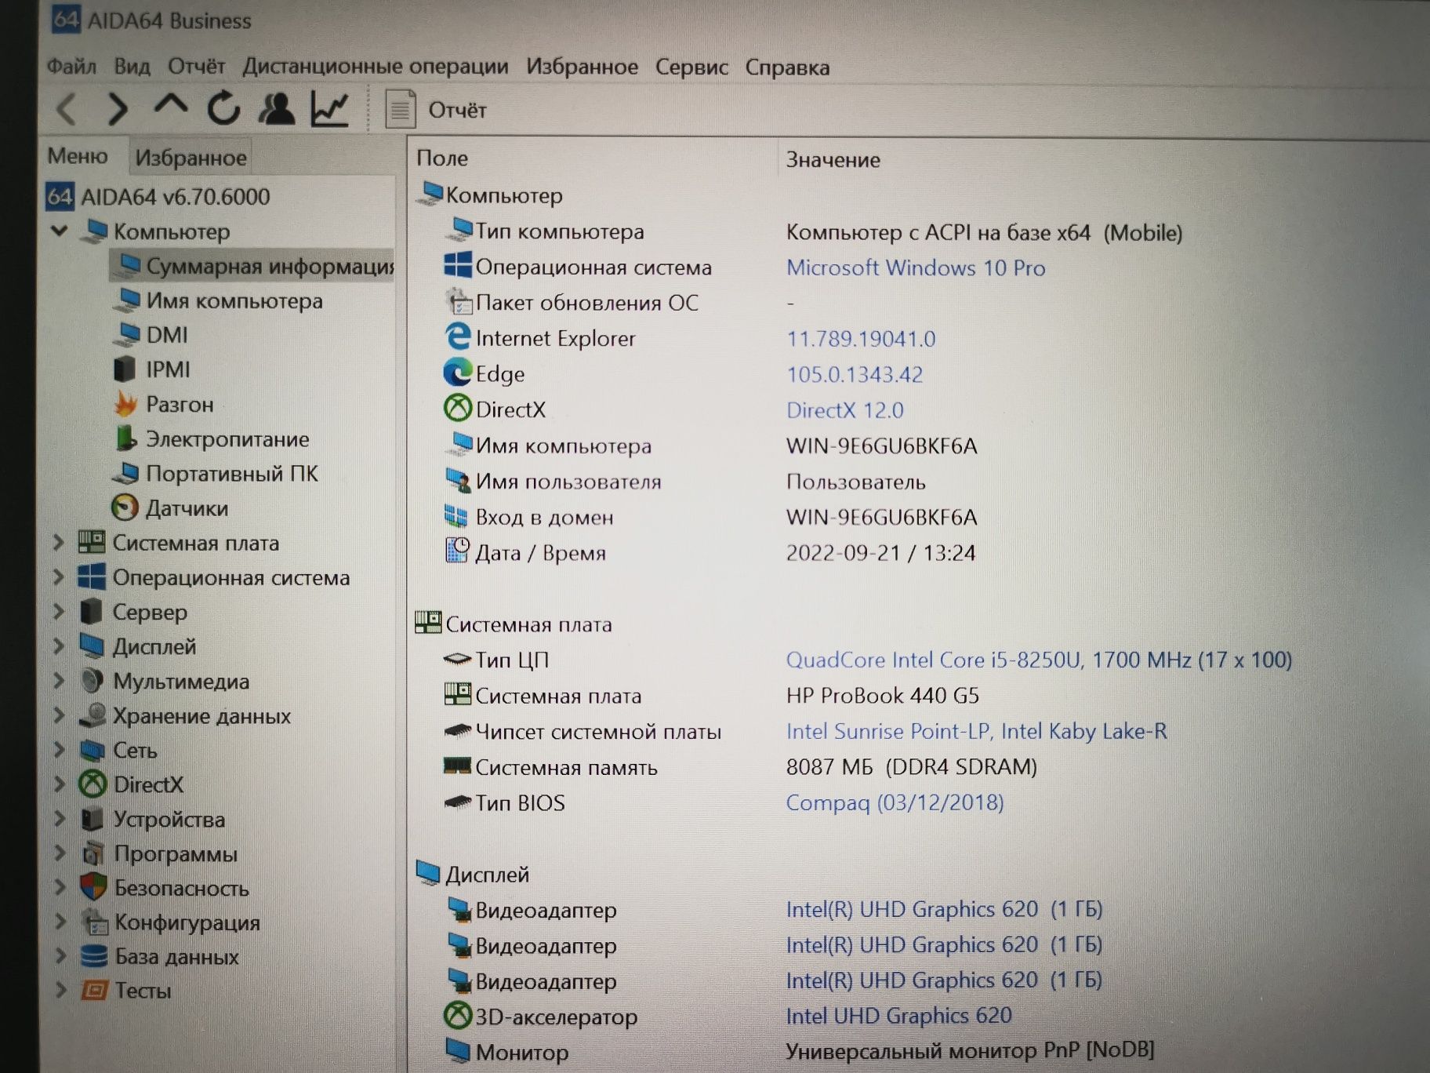This screenshot has width=1430, height=1073.
Task: Click the Сервер tree icon
Action: [x=92, y=611]
